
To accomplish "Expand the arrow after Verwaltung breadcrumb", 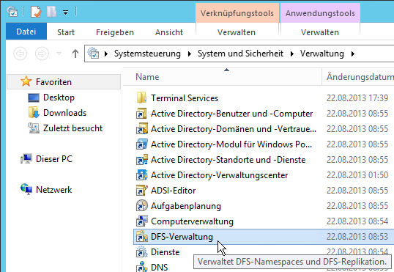I will tap(353, 54).
